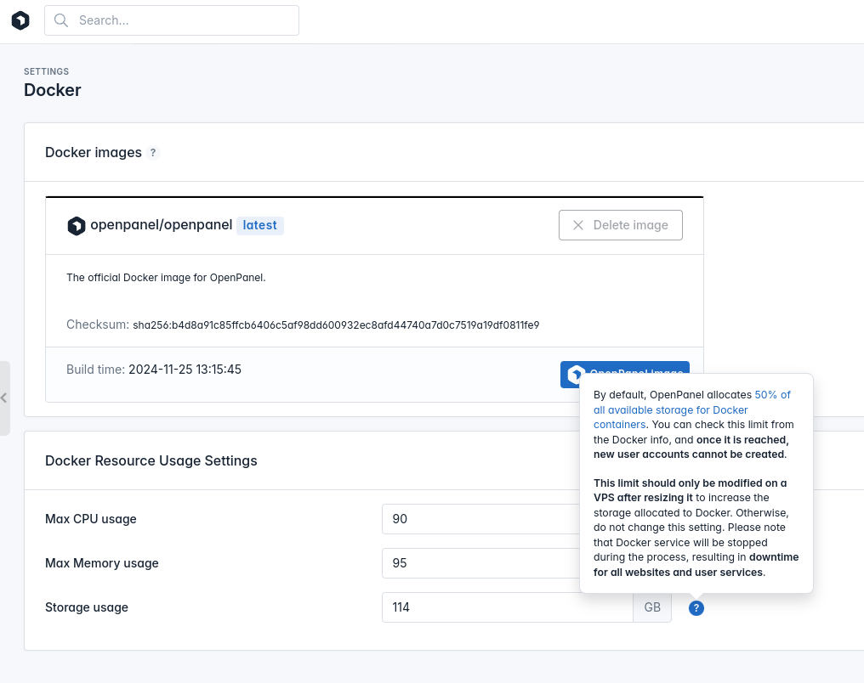864x683 pixels.
Task: Click the openpanel/openpanel image logo icon
Action: coord(76,226)
